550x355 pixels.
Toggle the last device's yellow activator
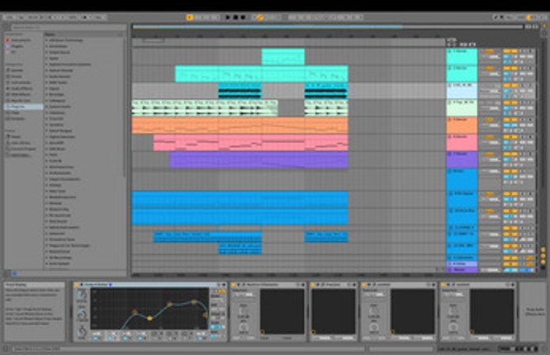(x=443, y=285)
